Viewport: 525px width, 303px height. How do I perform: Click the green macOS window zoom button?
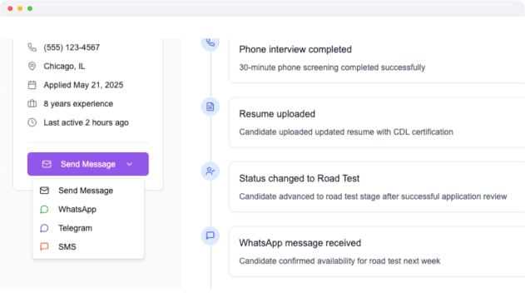(30, 8)
